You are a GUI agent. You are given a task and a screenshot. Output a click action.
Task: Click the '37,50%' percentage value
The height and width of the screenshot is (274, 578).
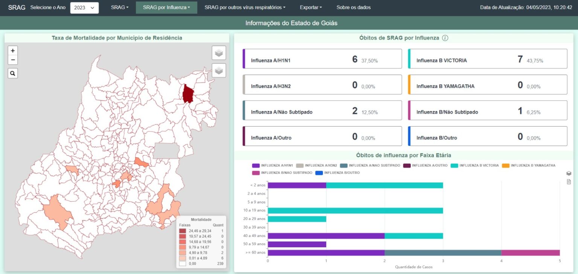coord(370,61)
